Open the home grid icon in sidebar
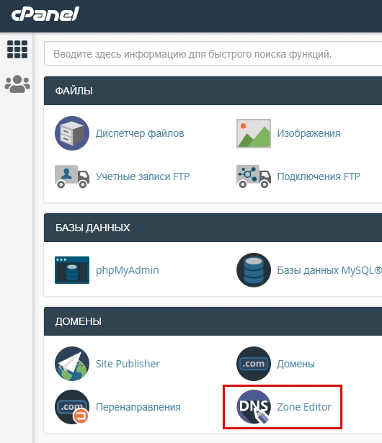 click(17, 50)
